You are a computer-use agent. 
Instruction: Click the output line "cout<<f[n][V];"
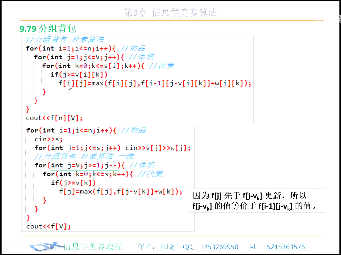click(x=54, y=118)
